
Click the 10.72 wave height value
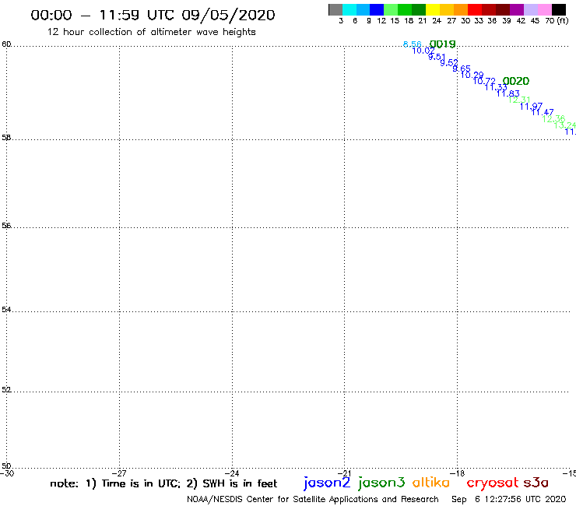[484, 81]
